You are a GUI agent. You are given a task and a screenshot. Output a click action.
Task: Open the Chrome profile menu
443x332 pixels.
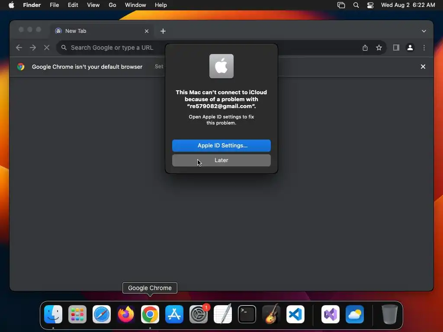410,48
